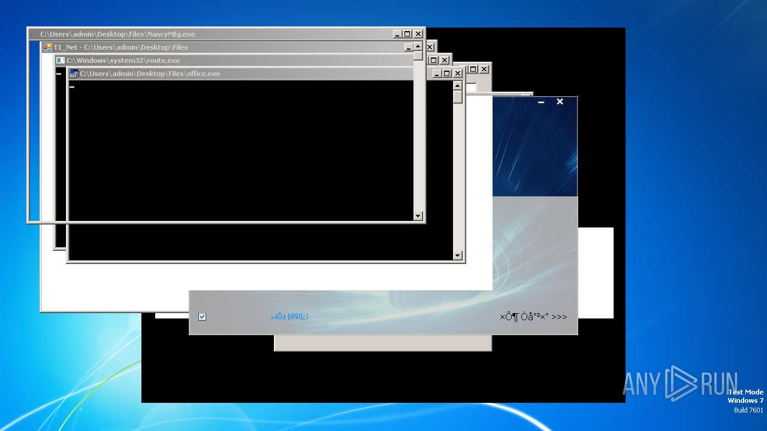Click NancyMfg.exe scrollbar up arrow
767x431 pixels.
[x=418, y=46]
